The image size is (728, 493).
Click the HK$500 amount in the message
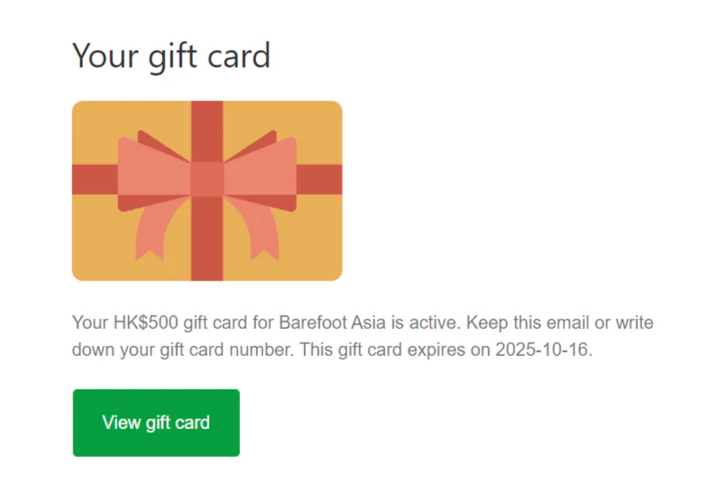(146, 323)
